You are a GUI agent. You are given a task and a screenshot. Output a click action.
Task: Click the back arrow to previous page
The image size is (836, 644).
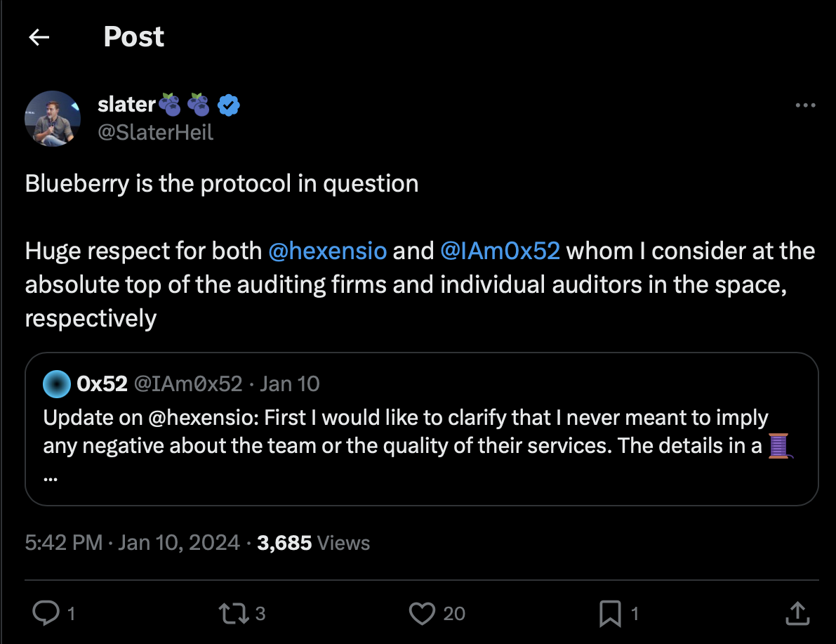coord(39,37)
